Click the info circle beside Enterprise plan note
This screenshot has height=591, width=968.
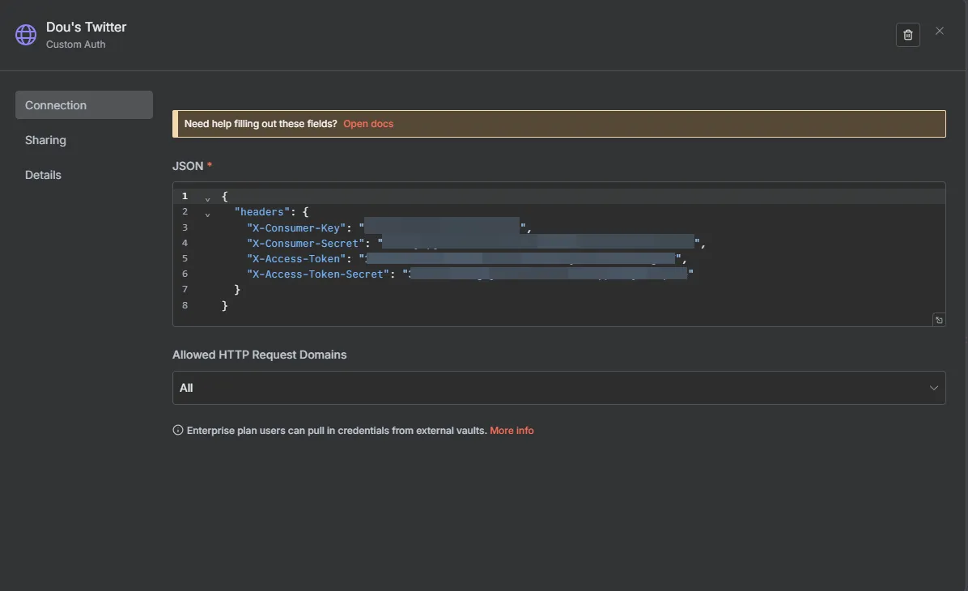[x=176, y=429]
